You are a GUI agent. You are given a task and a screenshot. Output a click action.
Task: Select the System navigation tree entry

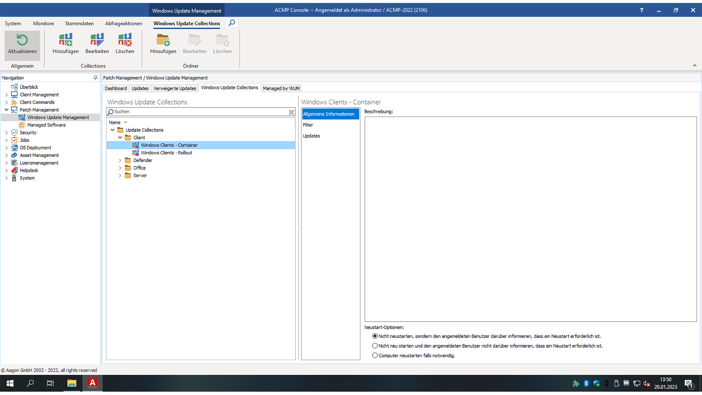[27, 178]
